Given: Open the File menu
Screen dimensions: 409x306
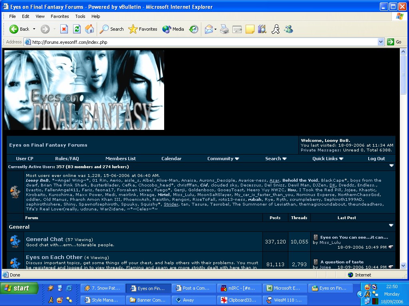Looking at the screenshot, I should 12,16.
